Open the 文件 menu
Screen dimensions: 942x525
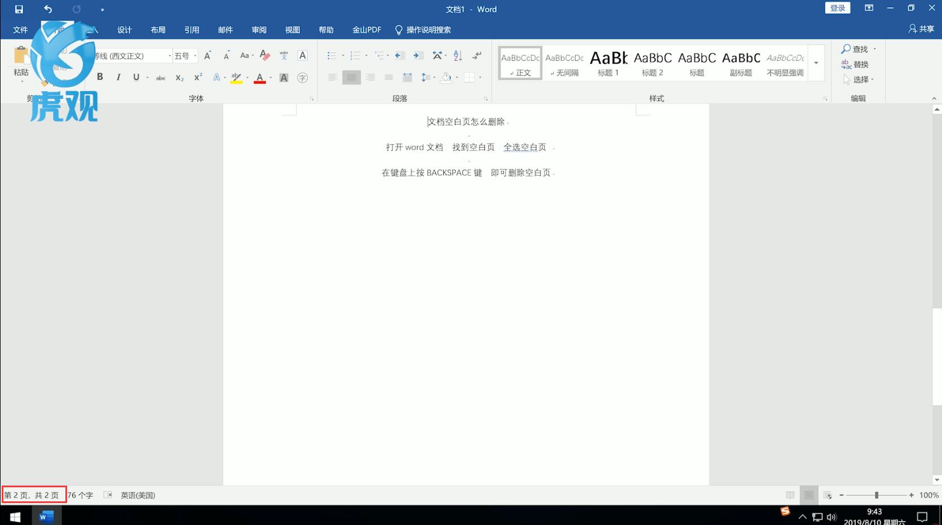(20, 30)
